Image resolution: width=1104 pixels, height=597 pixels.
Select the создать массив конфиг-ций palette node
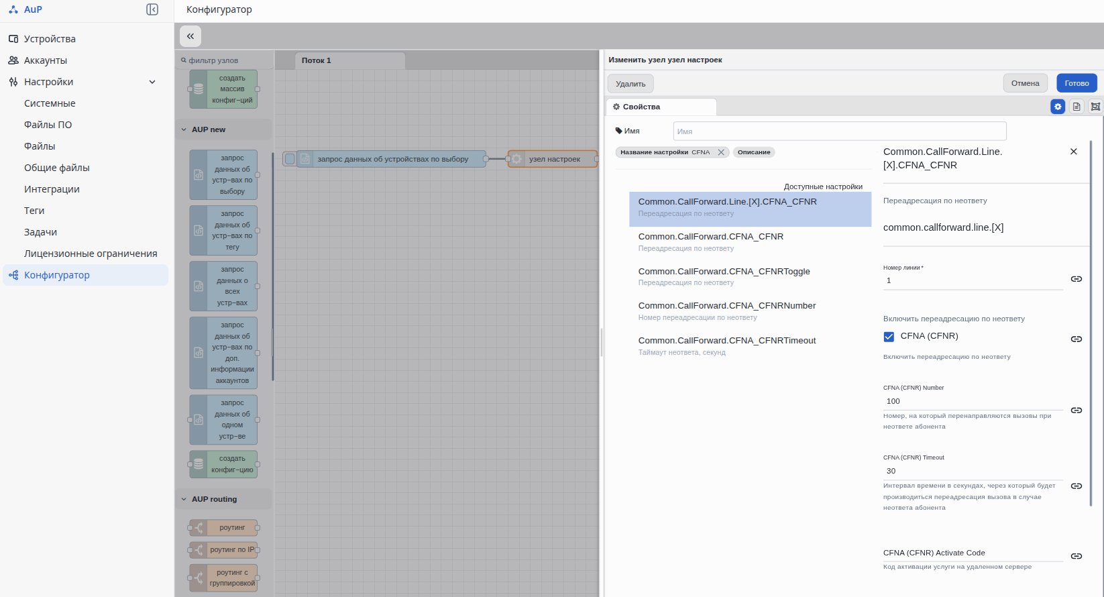224,89
